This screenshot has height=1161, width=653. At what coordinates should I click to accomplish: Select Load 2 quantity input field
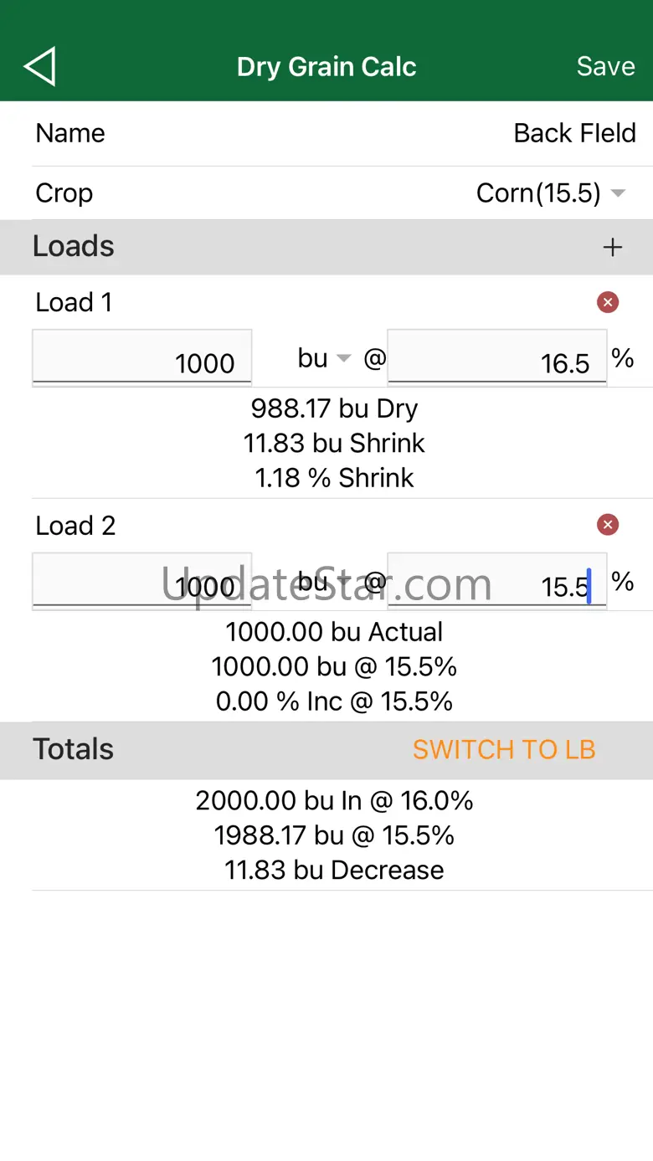pos(141,582)
